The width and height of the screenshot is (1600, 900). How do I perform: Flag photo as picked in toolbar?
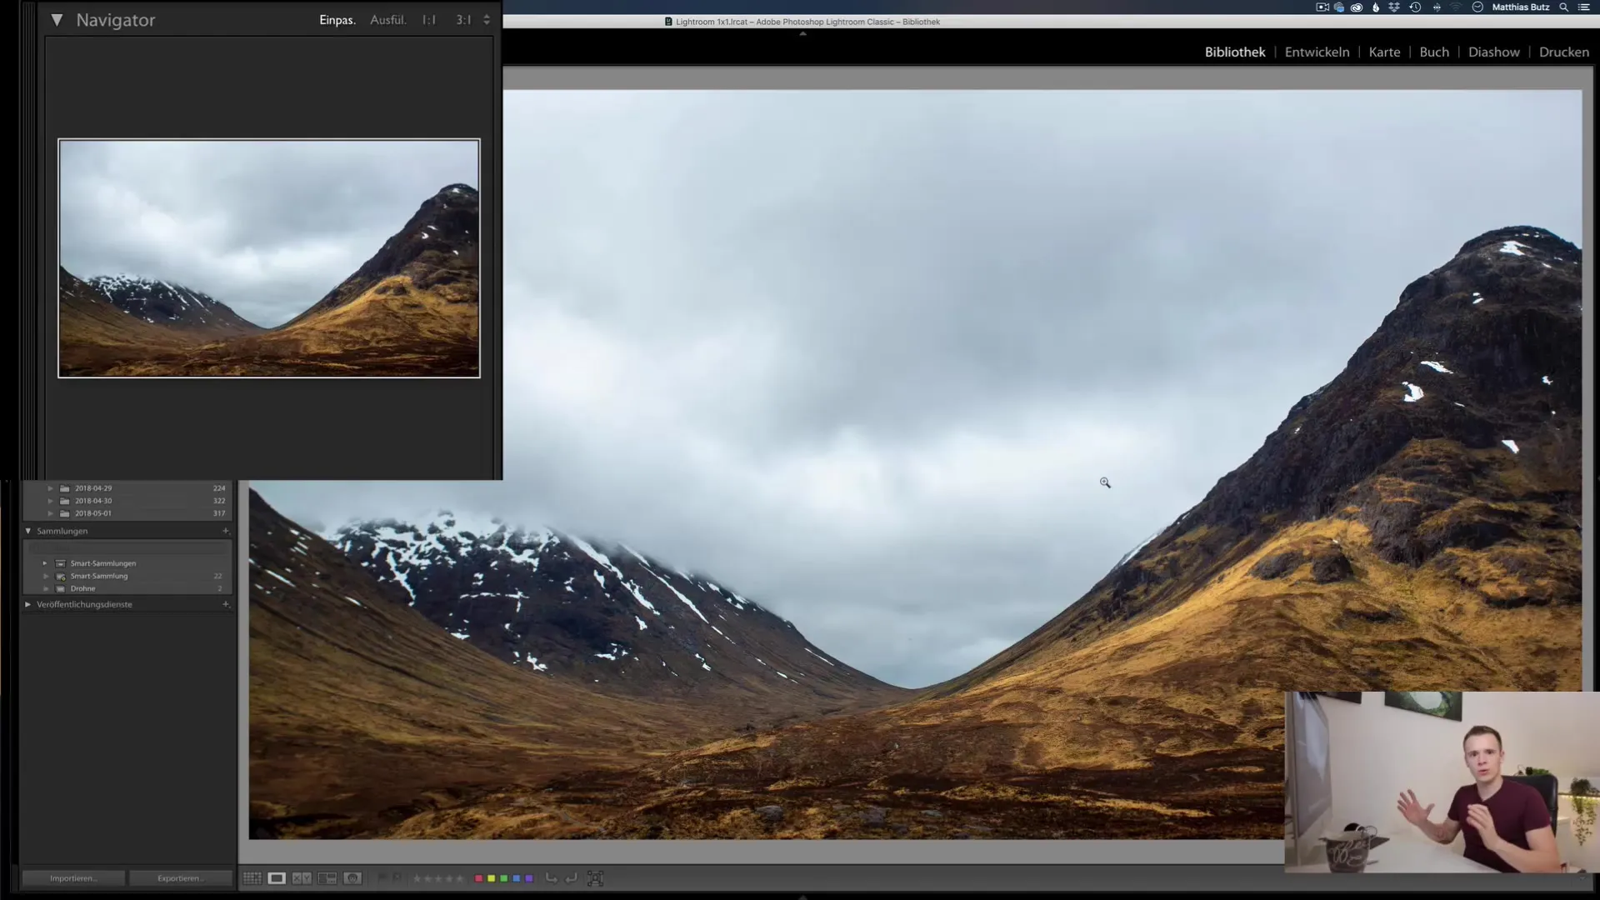(383, 877)
